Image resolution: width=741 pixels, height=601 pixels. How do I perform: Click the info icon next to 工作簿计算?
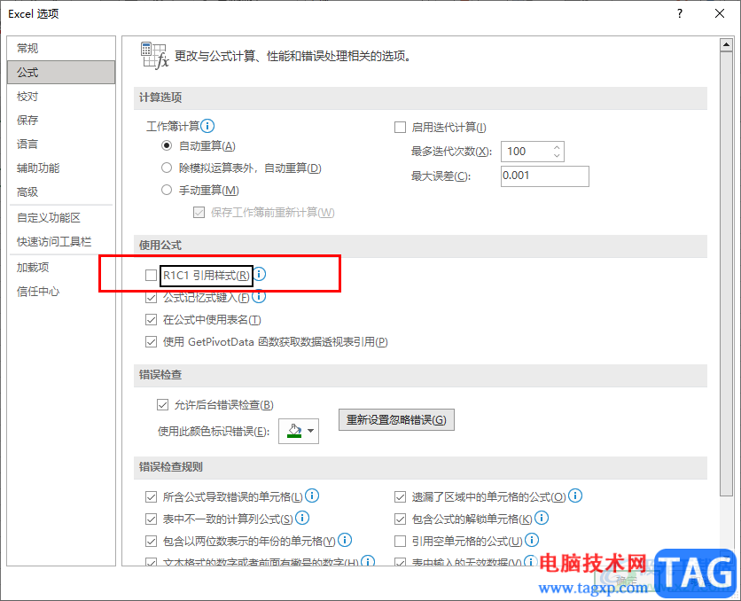pyautogui.click(x=207, y=126)
